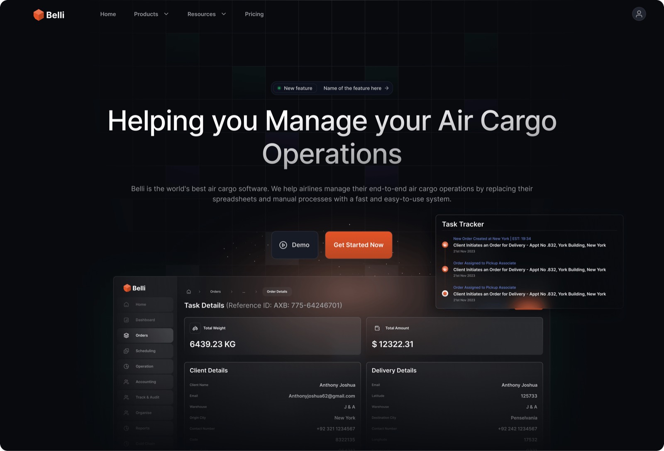Expand the Products dropdown chevron
The image size is (664, 451).
(166, 14)
